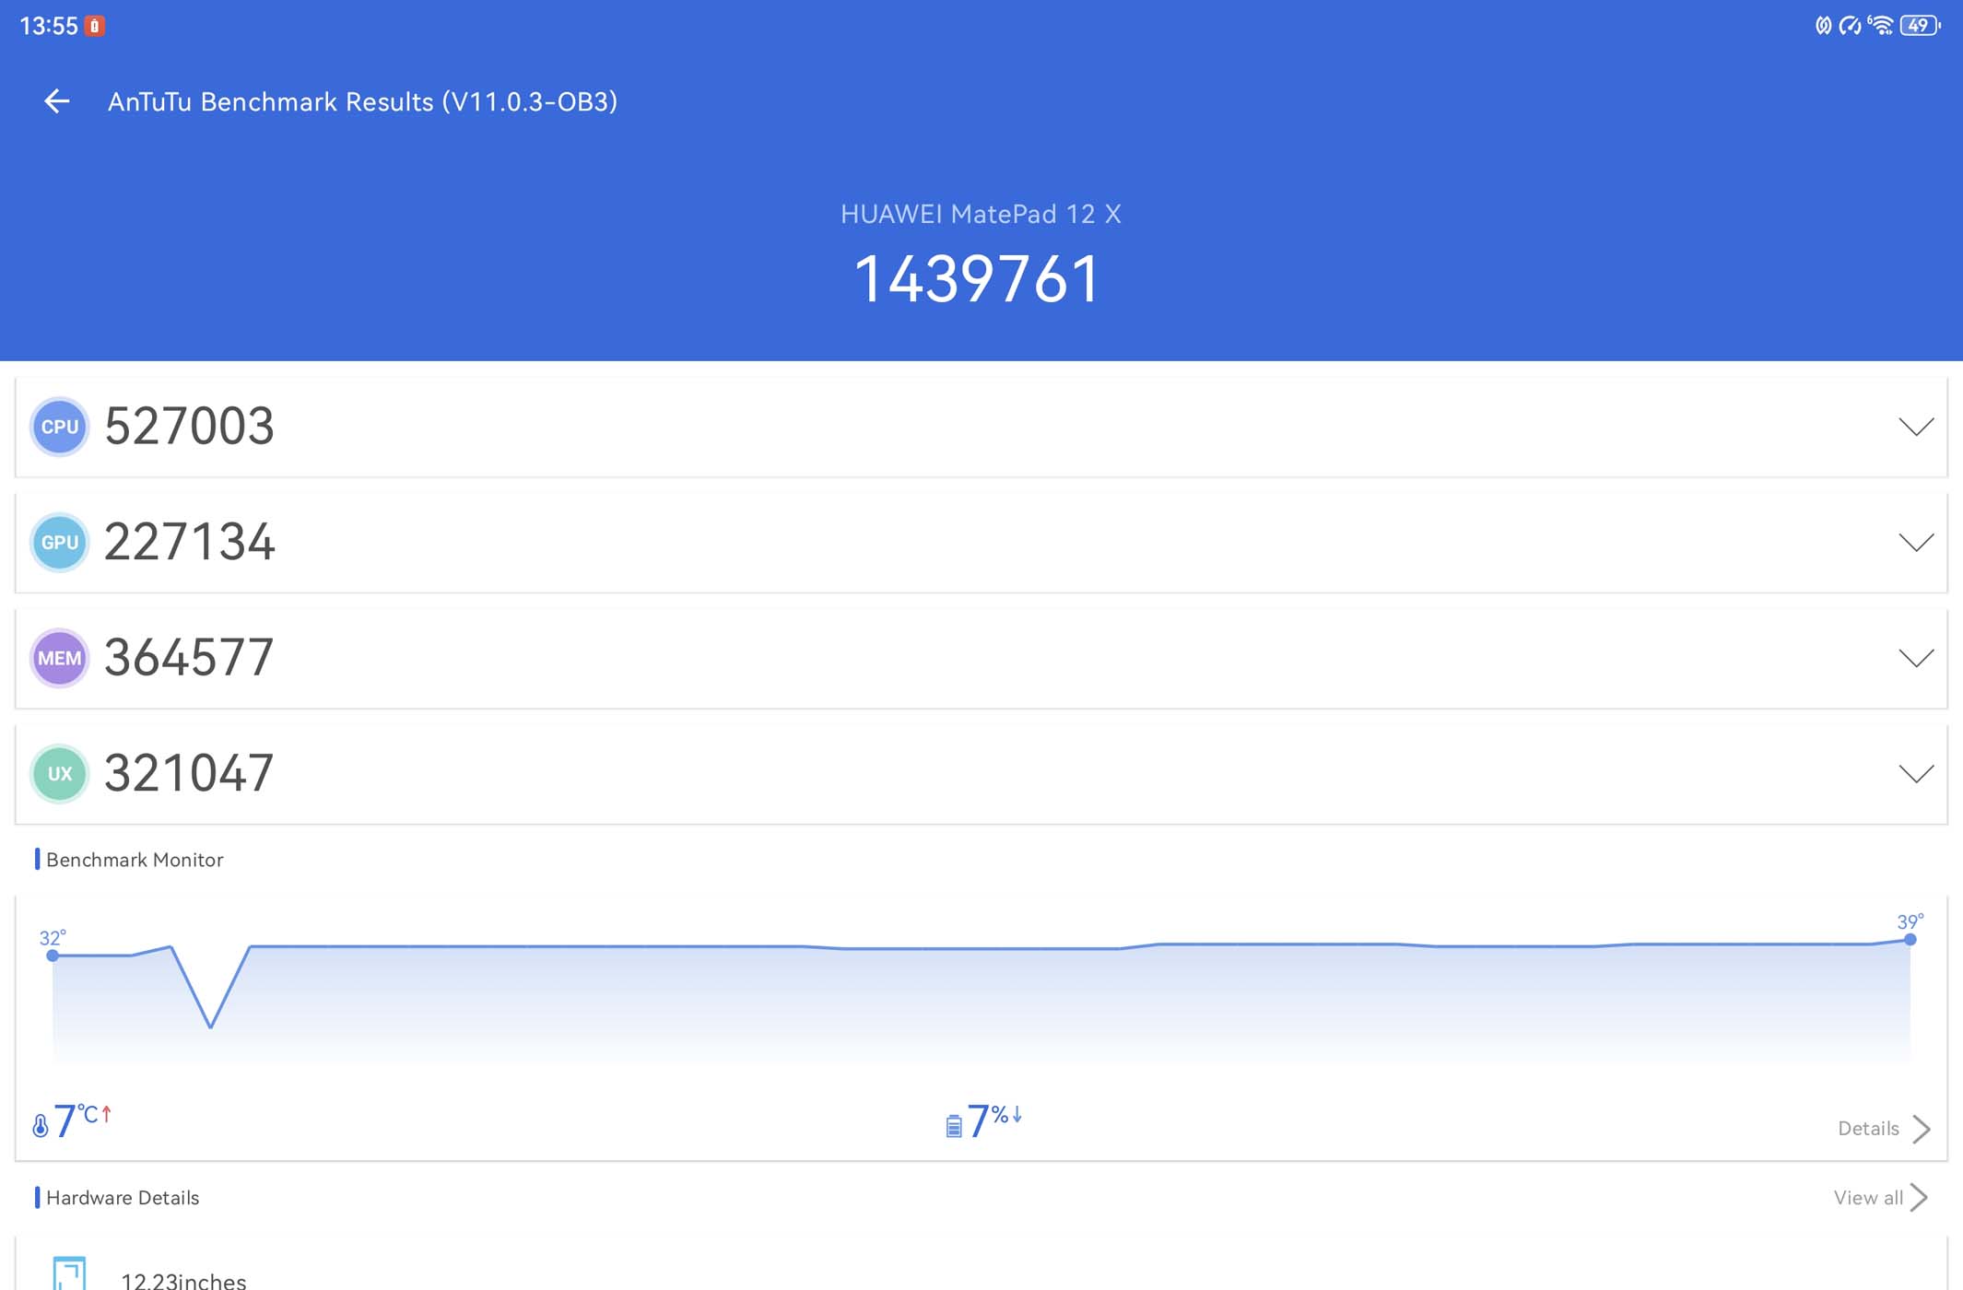This screenshot has height=1290, width=1963.
Task: Tap the back arrow icon
Action: (x=57, y=101)
